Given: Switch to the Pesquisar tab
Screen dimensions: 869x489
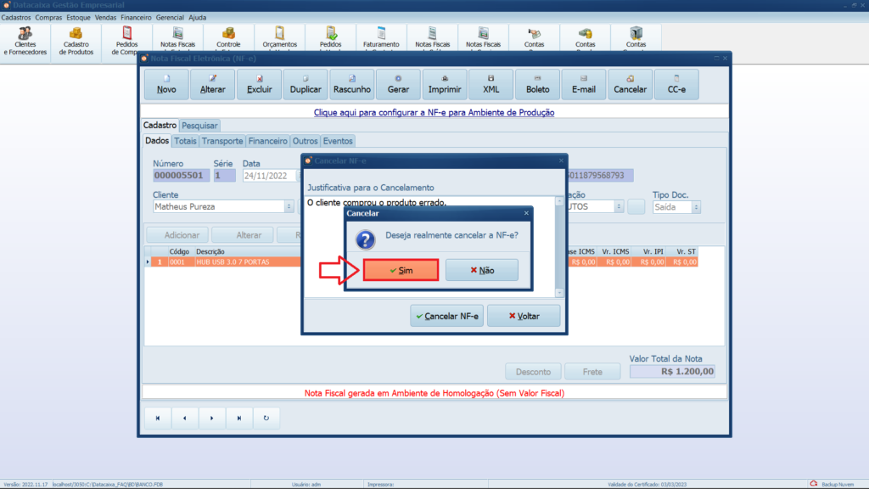Looking at the screenshot, I should pyautogui.click(x=199, y=126).
